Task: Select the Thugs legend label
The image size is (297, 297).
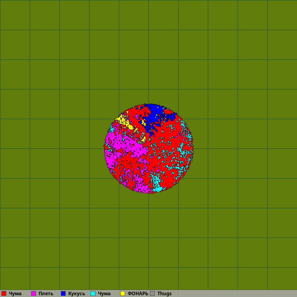Action: click(x=165, y=294)
